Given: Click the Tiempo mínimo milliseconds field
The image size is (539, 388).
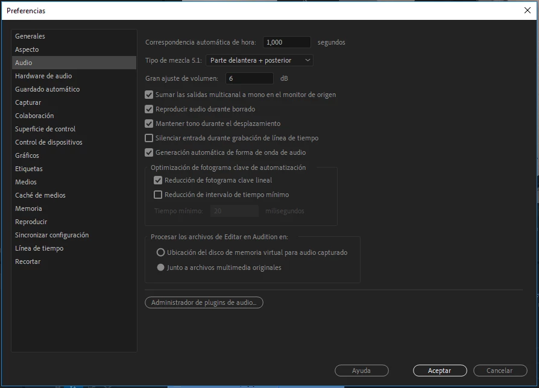Looking at the screenshot, I should click(234, 211).
